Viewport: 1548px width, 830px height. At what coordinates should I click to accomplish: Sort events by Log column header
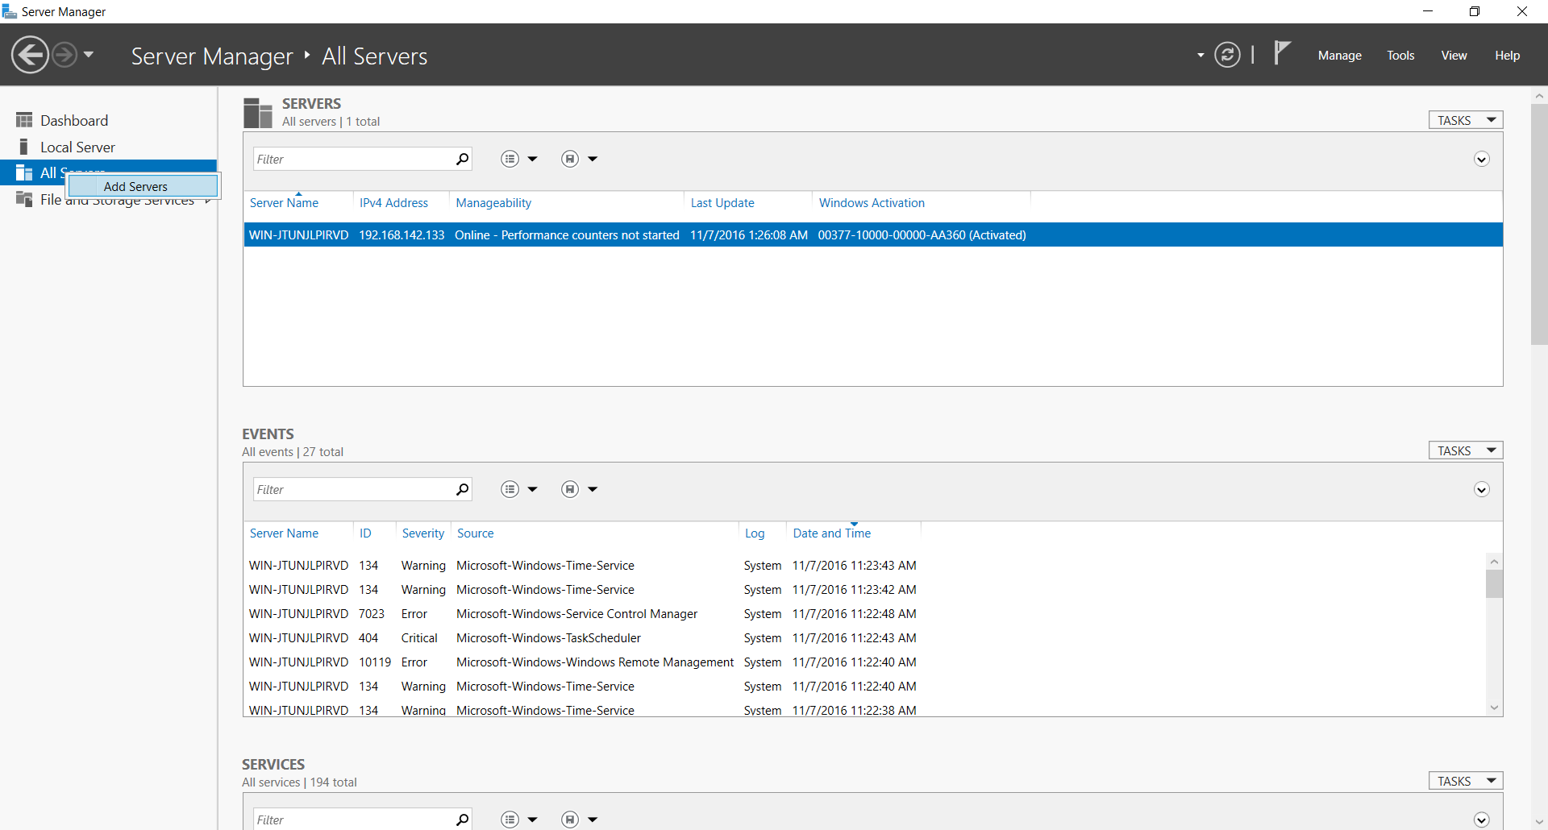[x=755, y=533]
